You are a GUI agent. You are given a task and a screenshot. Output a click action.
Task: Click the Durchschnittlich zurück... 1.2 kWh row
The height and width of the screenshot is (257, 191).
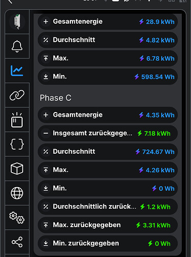tap(108, 207)
